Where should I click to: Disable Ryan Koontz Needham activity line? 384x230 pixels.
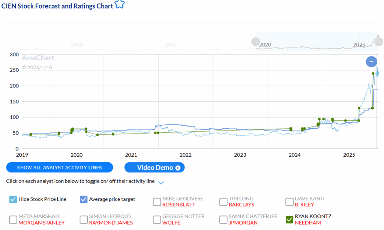(289, 220)
